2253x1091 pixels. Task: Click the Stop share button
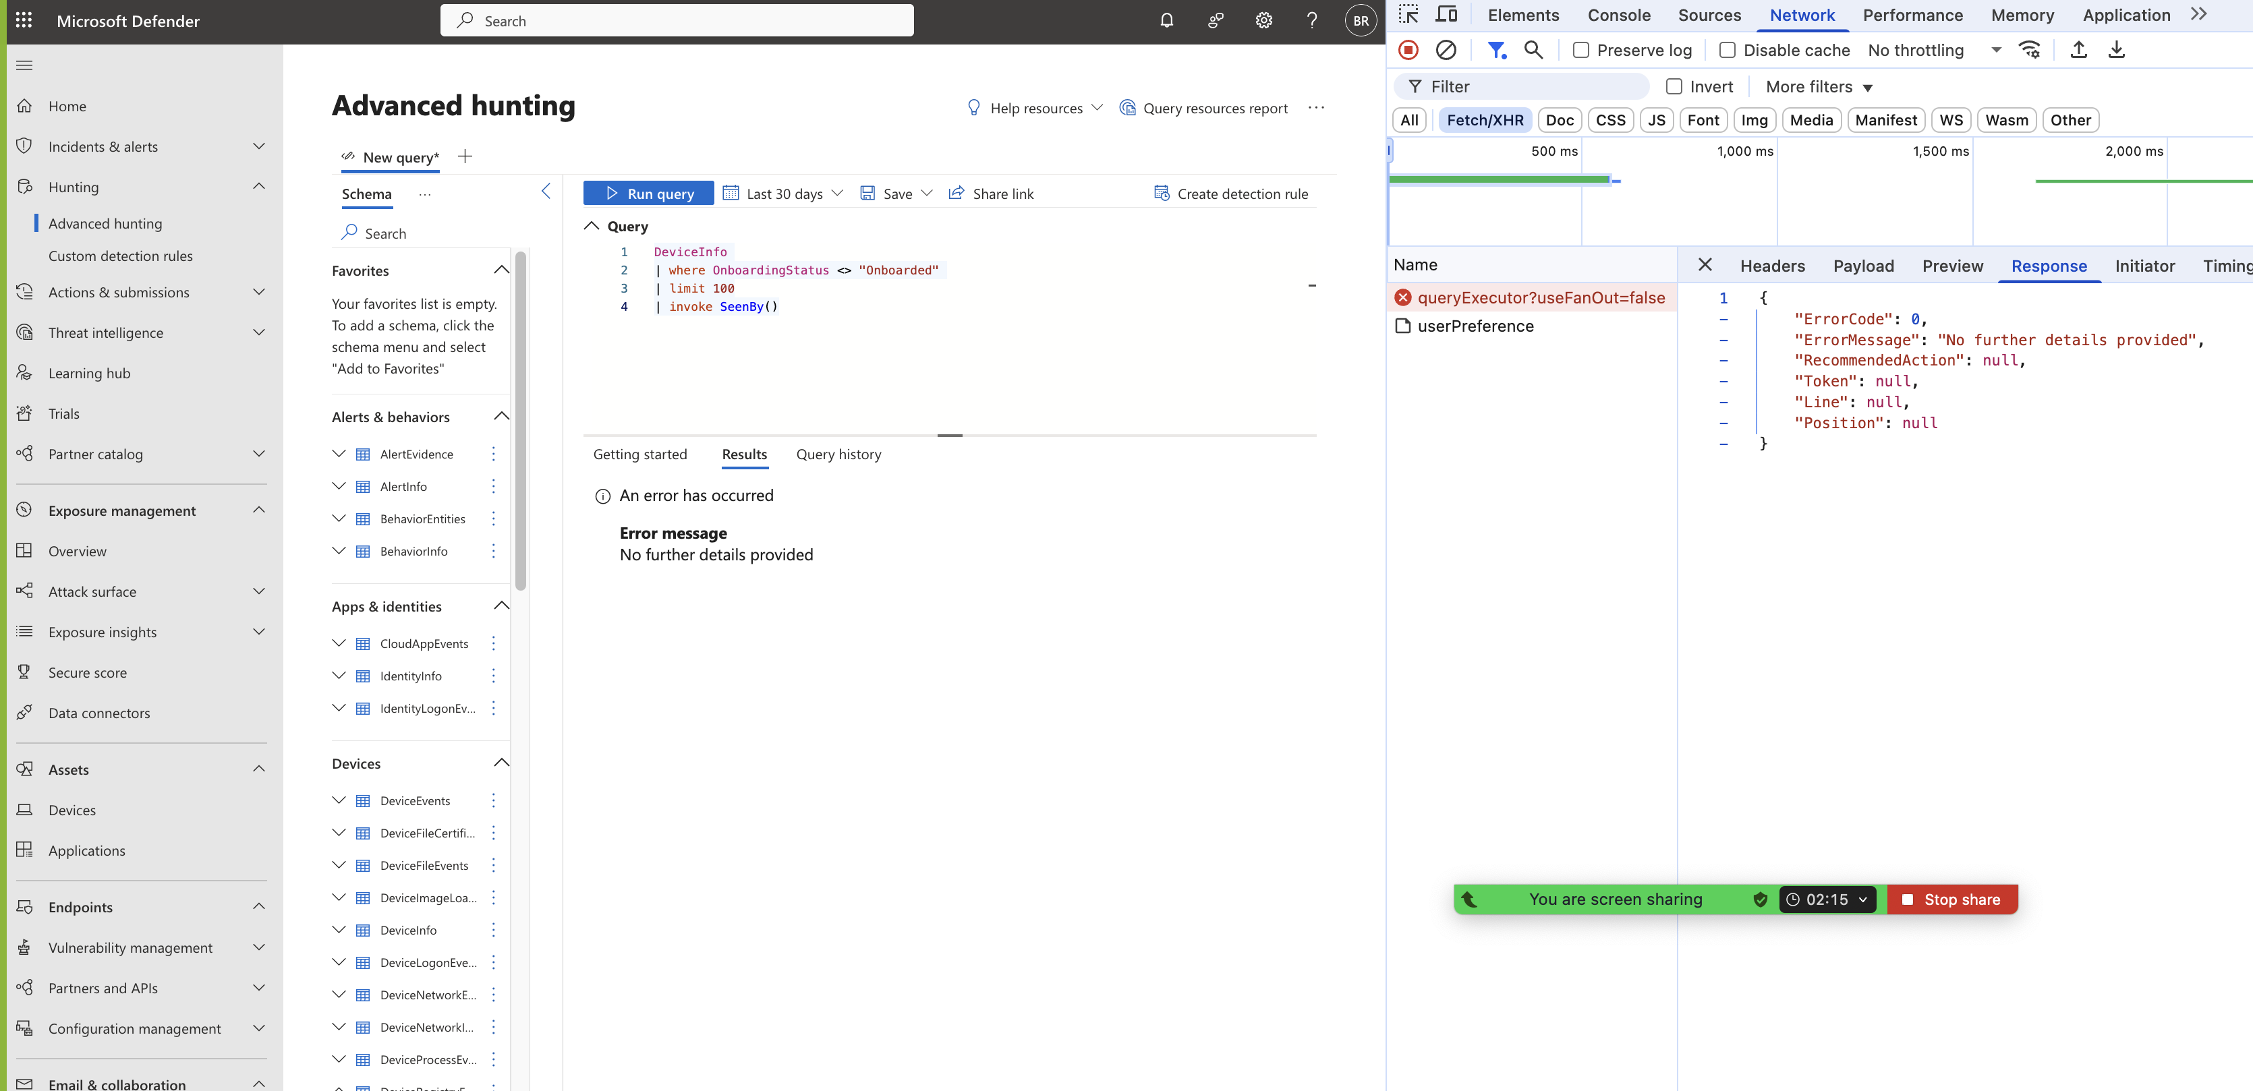tap(1952, 899)
